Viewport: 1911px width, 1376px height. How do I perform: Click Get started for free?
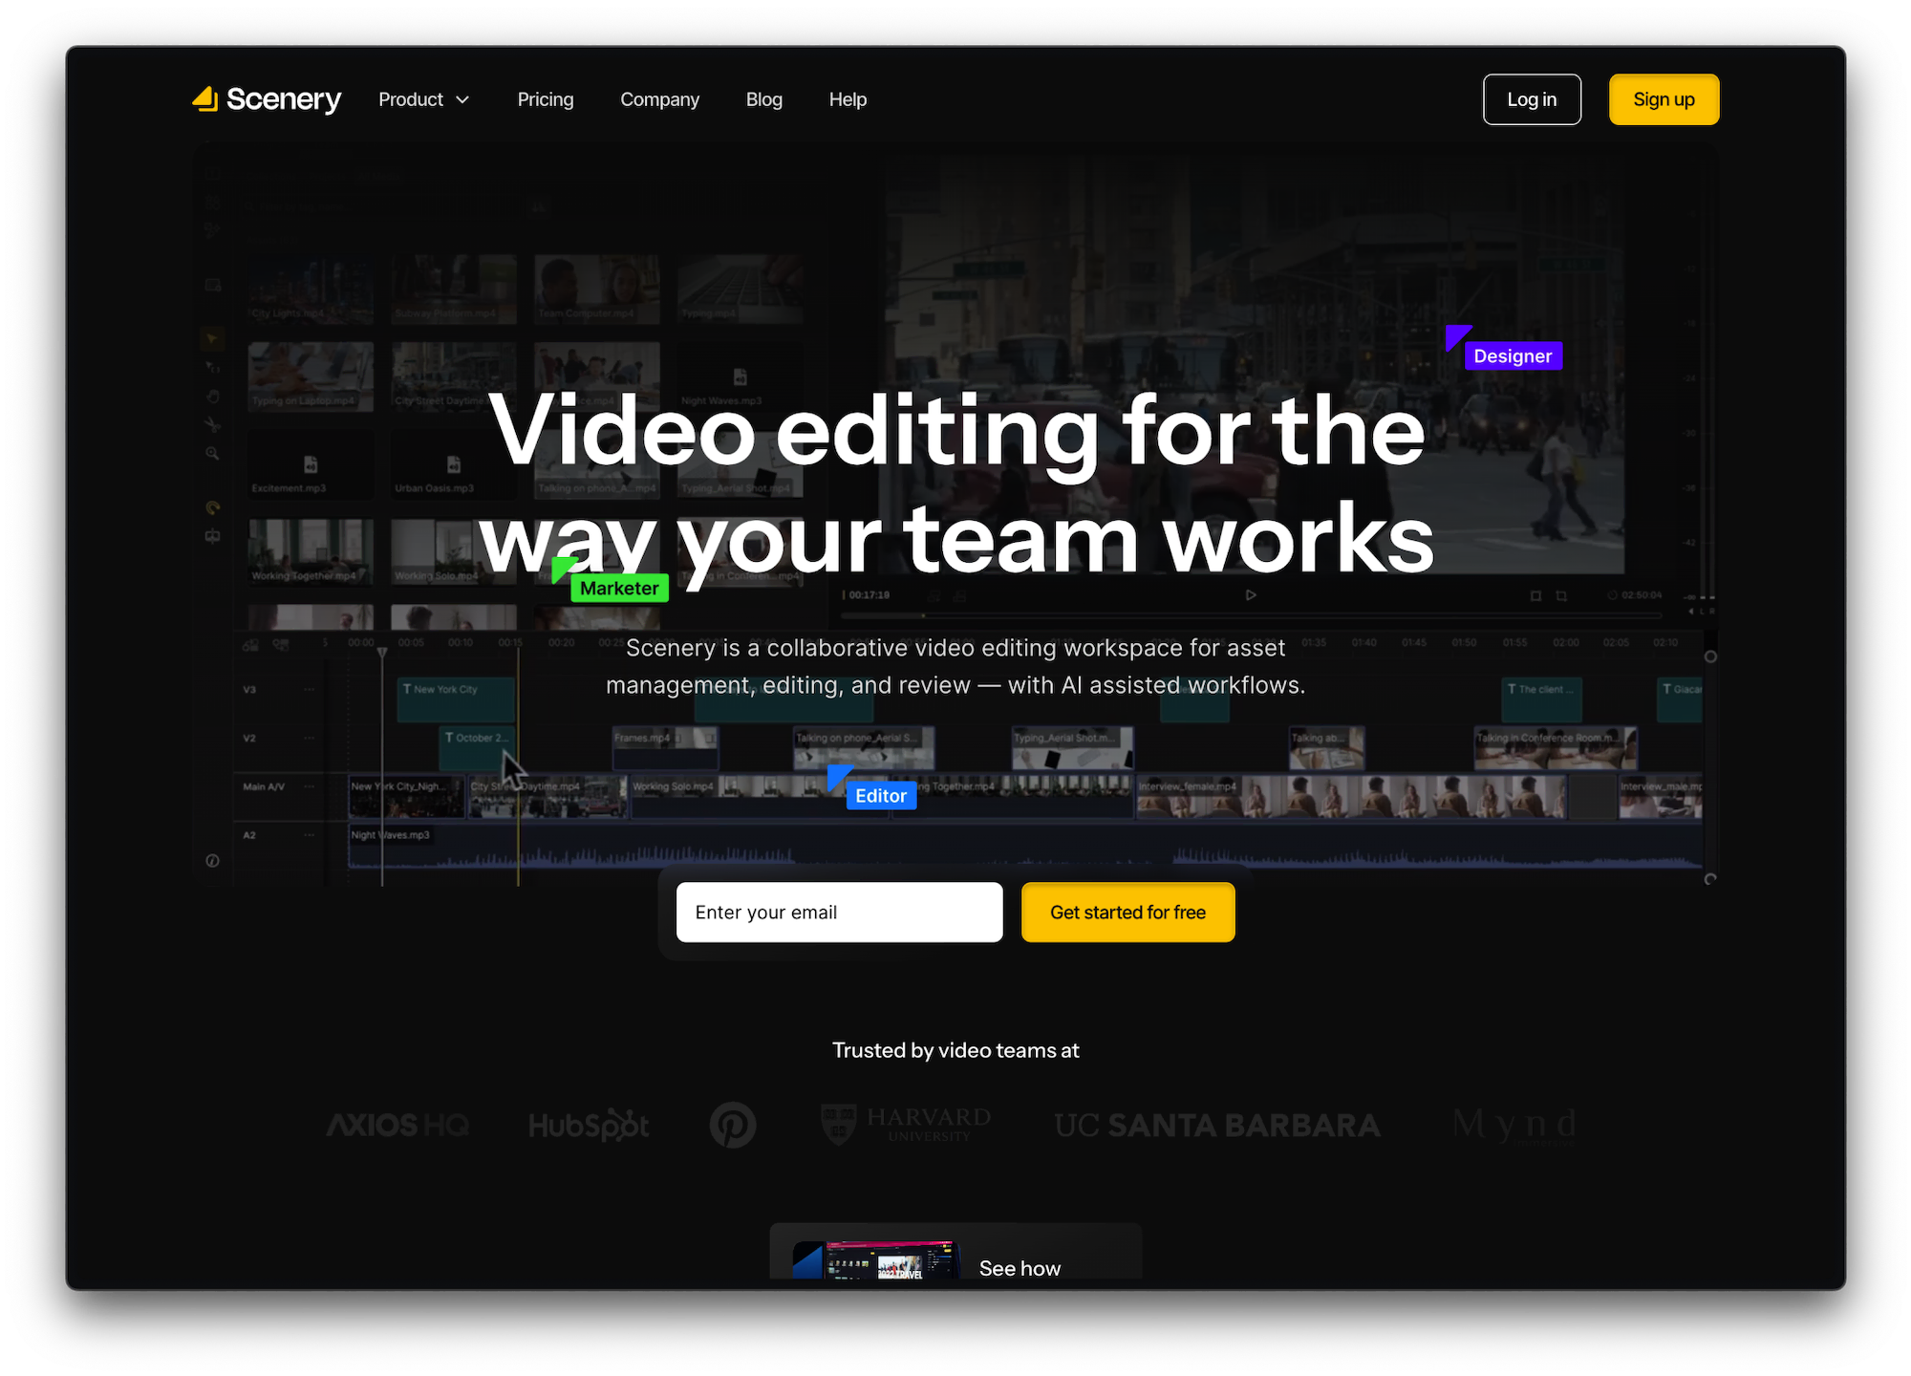pos(1127,912)
